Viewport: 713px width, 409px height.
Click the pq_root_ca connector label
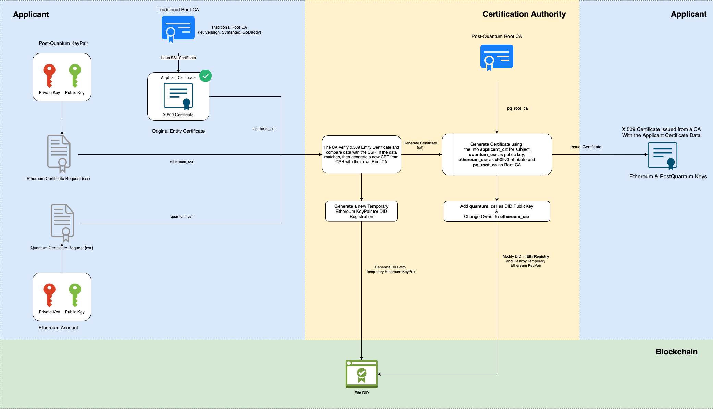coord(517,108)
